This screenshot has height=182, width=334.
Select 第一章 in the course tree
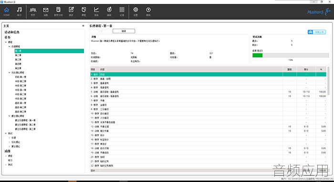pyautogui.click(x=49, y=51)
